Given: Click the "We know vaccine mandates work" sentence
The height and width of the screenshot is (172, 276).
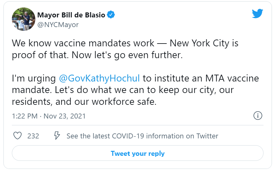Looking at the screenshot, I should tap(83, 43).
